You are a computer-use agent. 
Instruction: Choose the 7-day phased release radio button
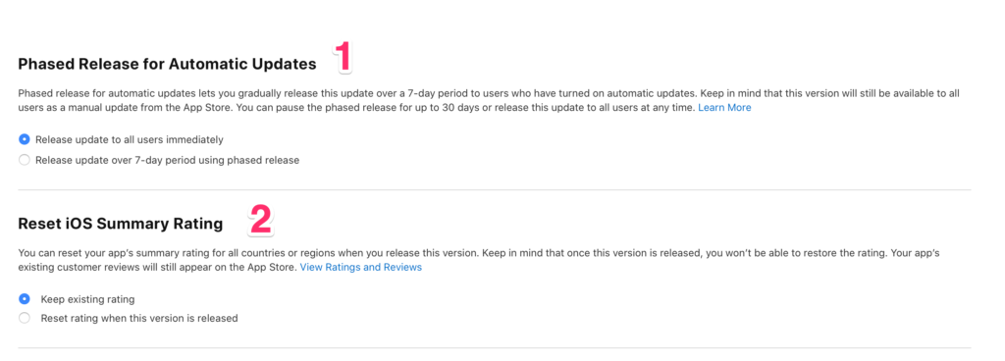(x=25, y=160)
